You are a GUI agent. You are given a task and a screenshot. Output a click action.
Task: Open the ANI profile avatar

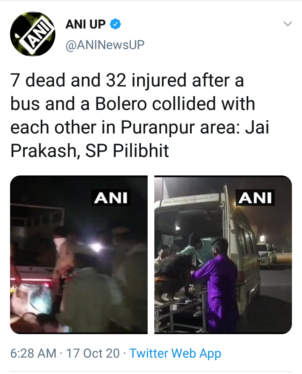pyautogui.click(x=32, y=34)
